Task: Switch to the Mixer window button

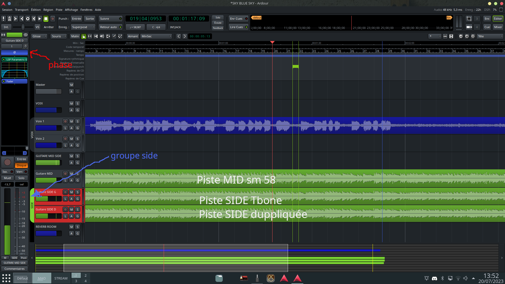Action: pyautogui.click(x=498, y=27)
